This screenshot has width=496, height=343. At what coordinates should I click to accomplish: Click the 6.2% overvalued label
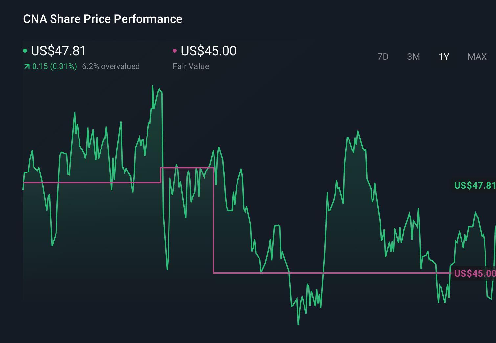[111, 66]
